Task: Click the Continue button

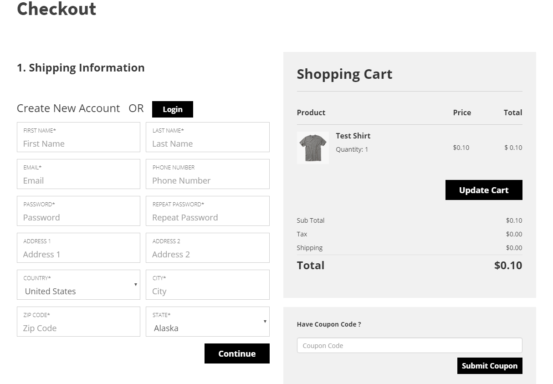Action: pos(237,353)
